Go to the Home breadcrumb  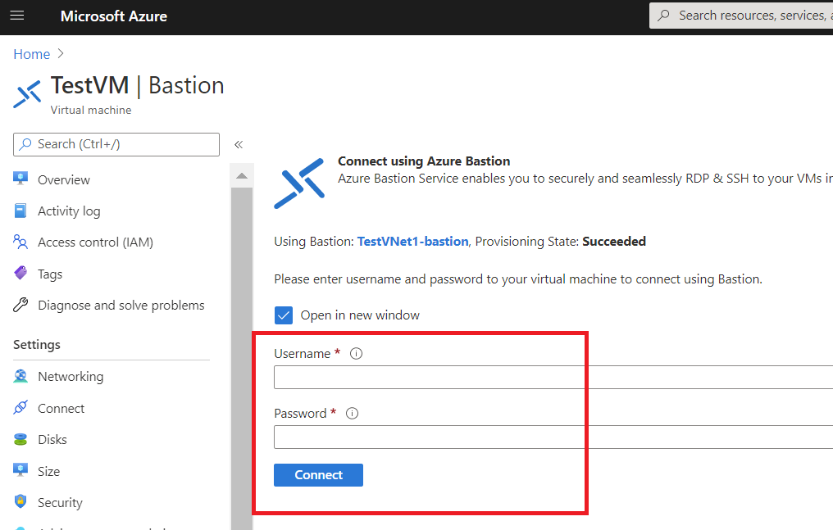click(32, 54)
